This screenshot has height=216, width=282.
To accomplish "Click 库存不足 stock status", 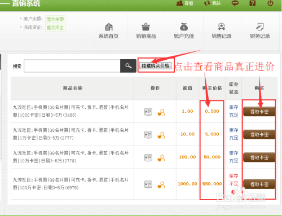I will pos(233,180).
